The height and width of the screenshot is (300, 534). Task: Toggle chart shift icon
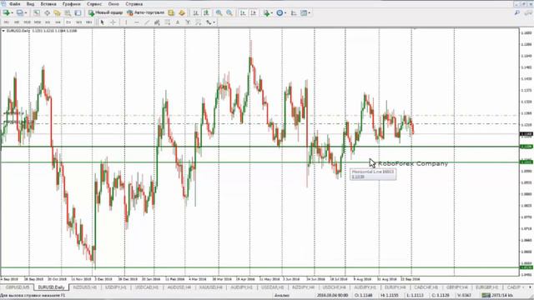254,13
